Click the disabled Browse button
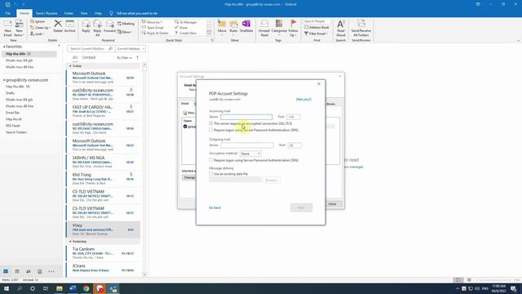Screen dimensions: 522x294 click(272, 180)
